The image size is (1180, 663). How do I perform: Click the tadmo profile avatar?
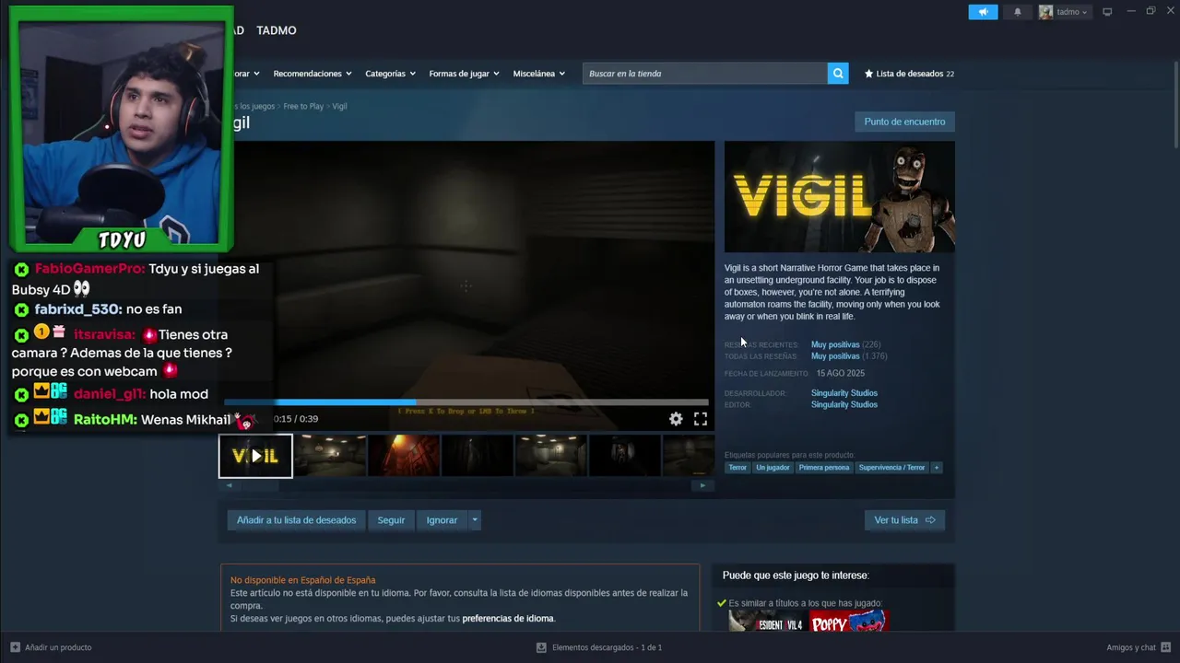coord(1045,12)
